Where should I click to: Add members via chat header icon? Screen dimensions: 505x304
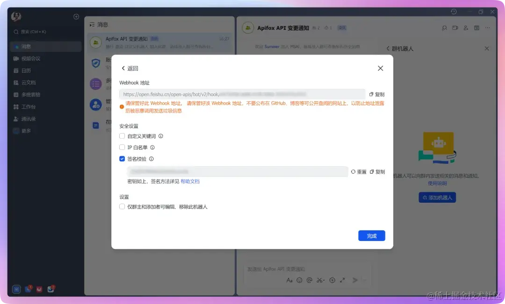pyautogui.click(x=466, y=28)
